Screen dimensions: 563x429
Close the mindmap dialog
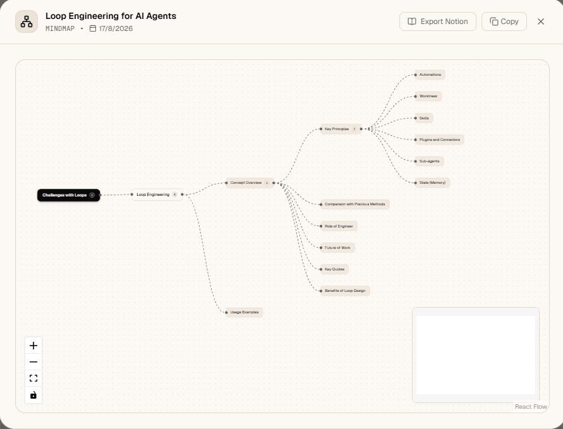541,21
